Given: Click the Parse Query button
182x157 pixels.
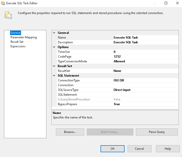Looking at the screenshot, I should click(x=157, y=132).
